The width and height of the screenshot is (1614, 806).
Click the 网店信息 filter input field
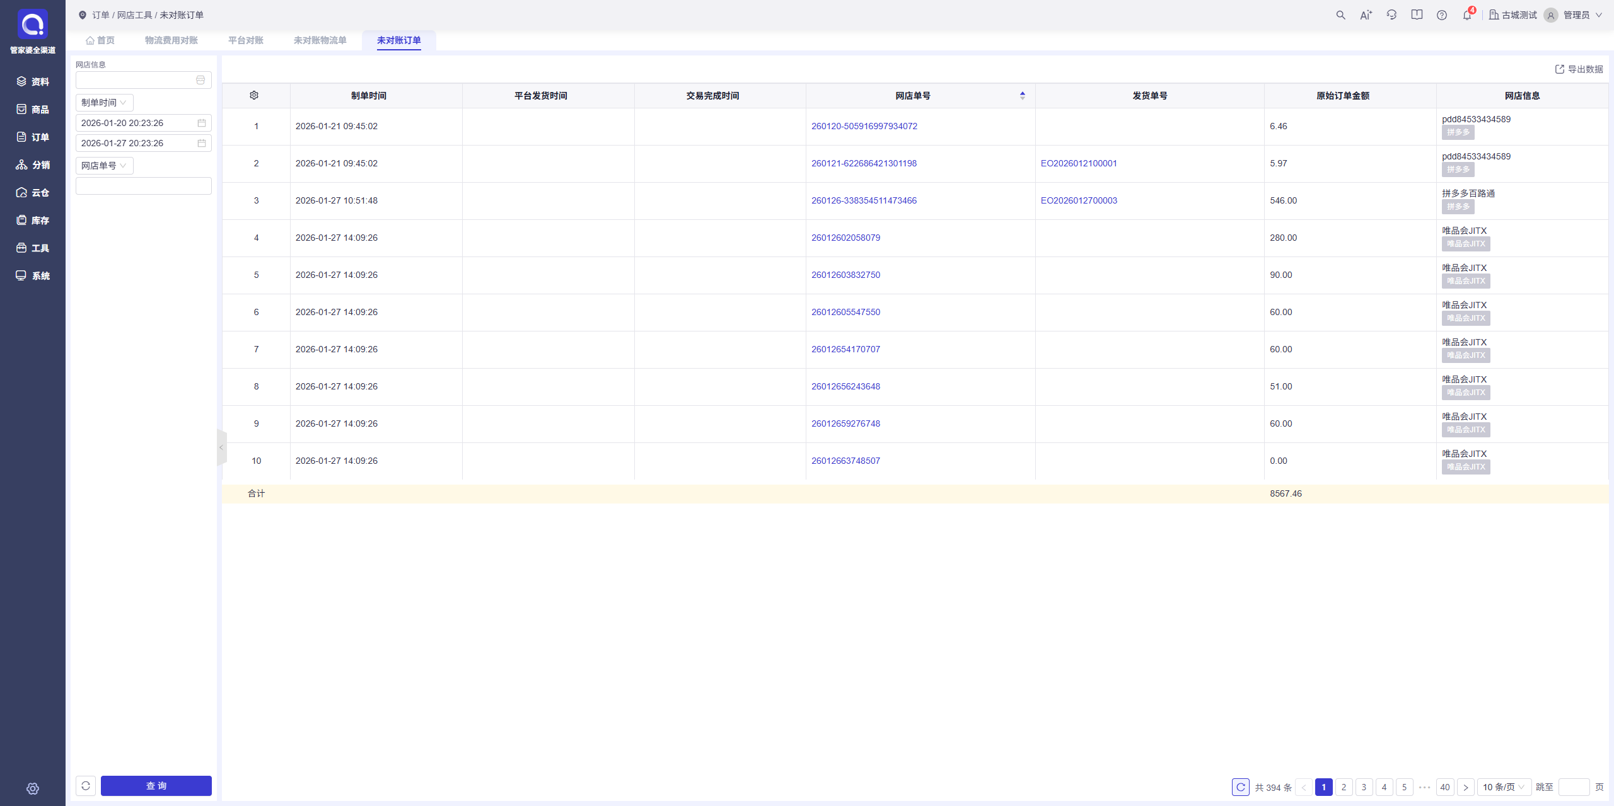[144, 80]
